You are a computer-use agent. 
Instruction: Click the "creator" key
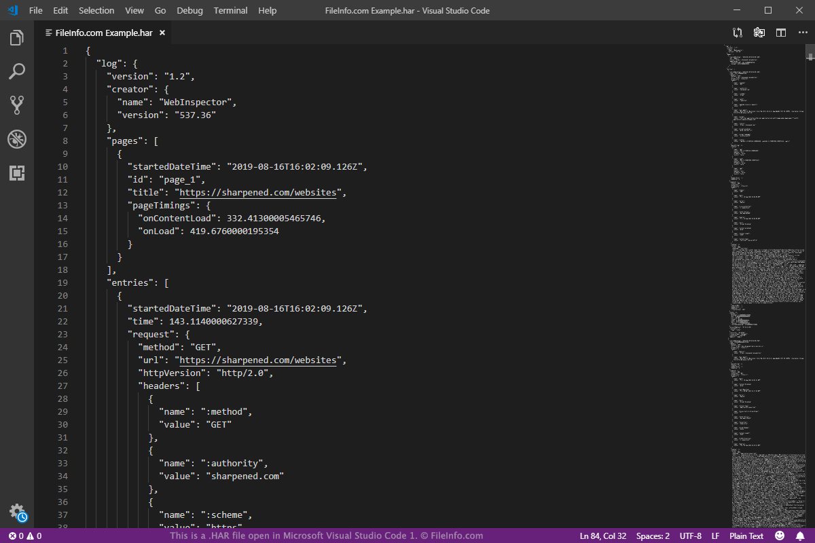(x=130, y=90)
